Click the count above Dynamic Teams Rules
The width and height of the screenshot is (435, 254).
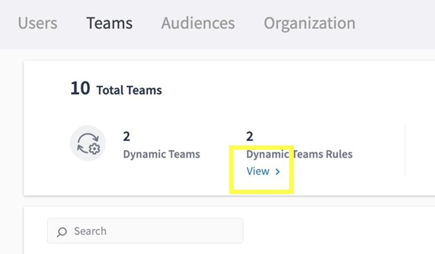tap(250, 136)
